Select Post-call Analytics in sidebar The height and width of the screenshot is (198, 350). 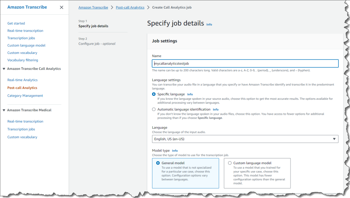22,88
